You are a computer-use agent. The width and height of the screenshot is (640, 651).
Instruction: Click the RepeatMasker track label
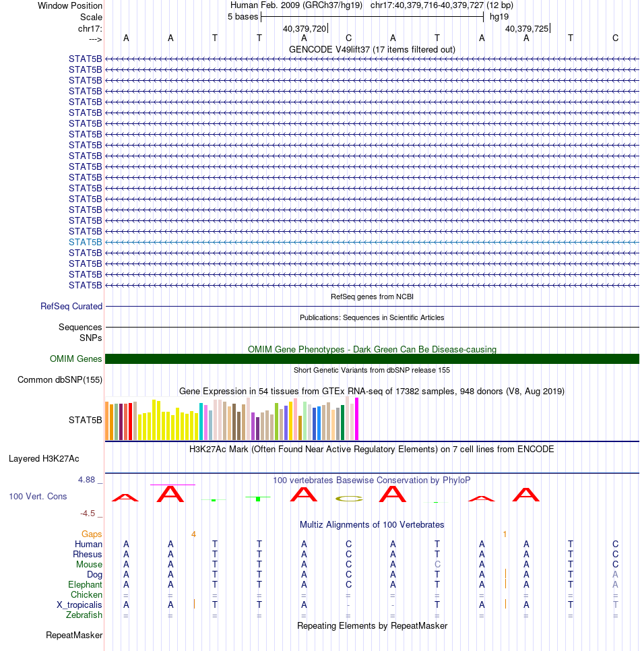point(74,635)
